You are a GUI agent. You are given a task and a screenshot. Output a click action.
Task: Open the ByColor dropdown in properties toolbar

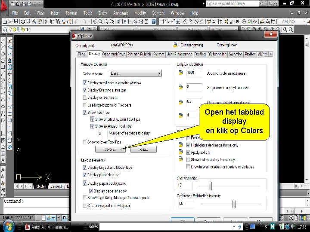[223, 30]
